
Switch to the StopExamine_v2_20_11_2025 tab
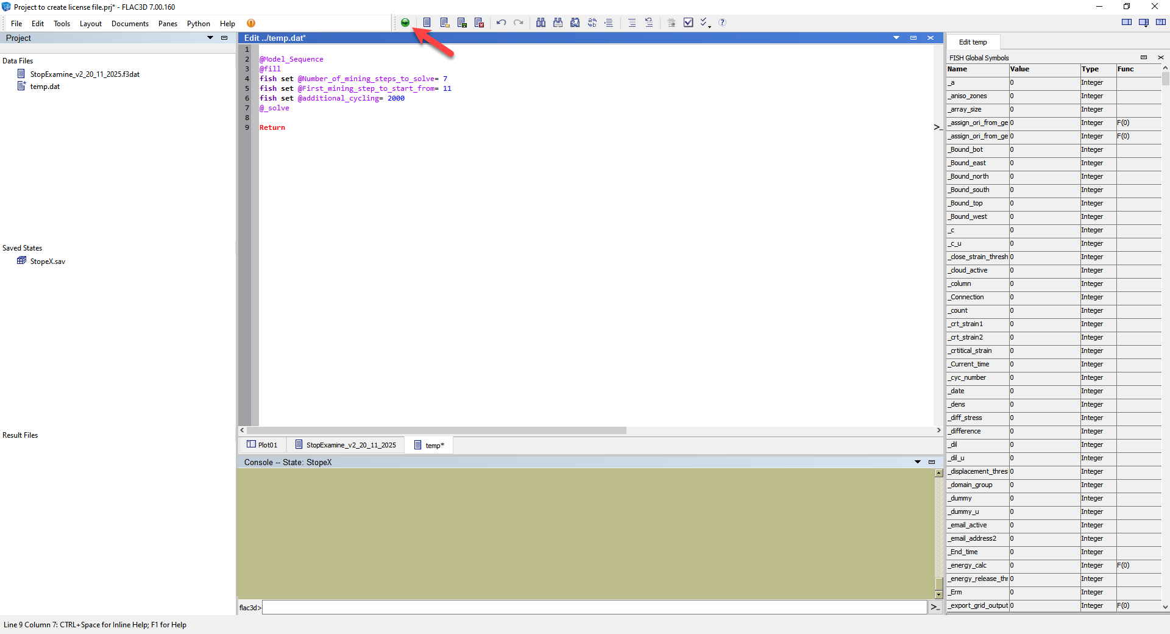346,445
